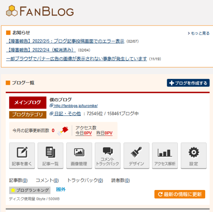Open the デザイン paintbrush icon
213x212 pixels.
click(136, 156)
